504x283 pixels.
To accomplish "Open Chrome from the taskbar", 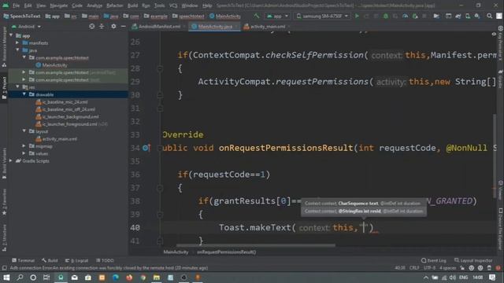I will pos(143,277).
